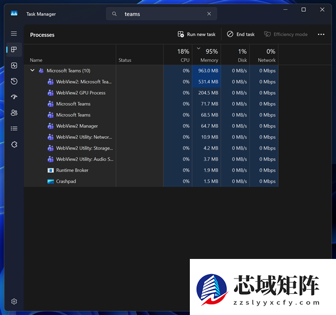Select the WebView2: Microsoft Tea... process
Screen dimensions: 336x315
tap(151, 82)
